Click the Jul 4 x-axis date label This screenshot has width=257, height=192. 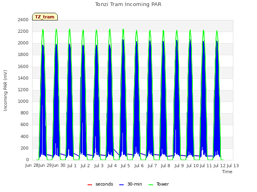(112, 166)
